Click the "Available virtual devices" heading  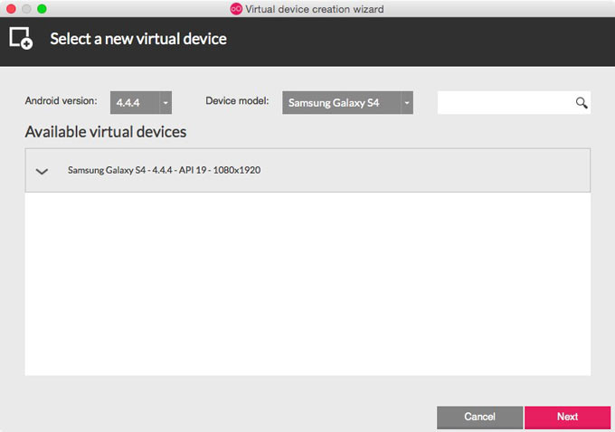pos(106,132)
